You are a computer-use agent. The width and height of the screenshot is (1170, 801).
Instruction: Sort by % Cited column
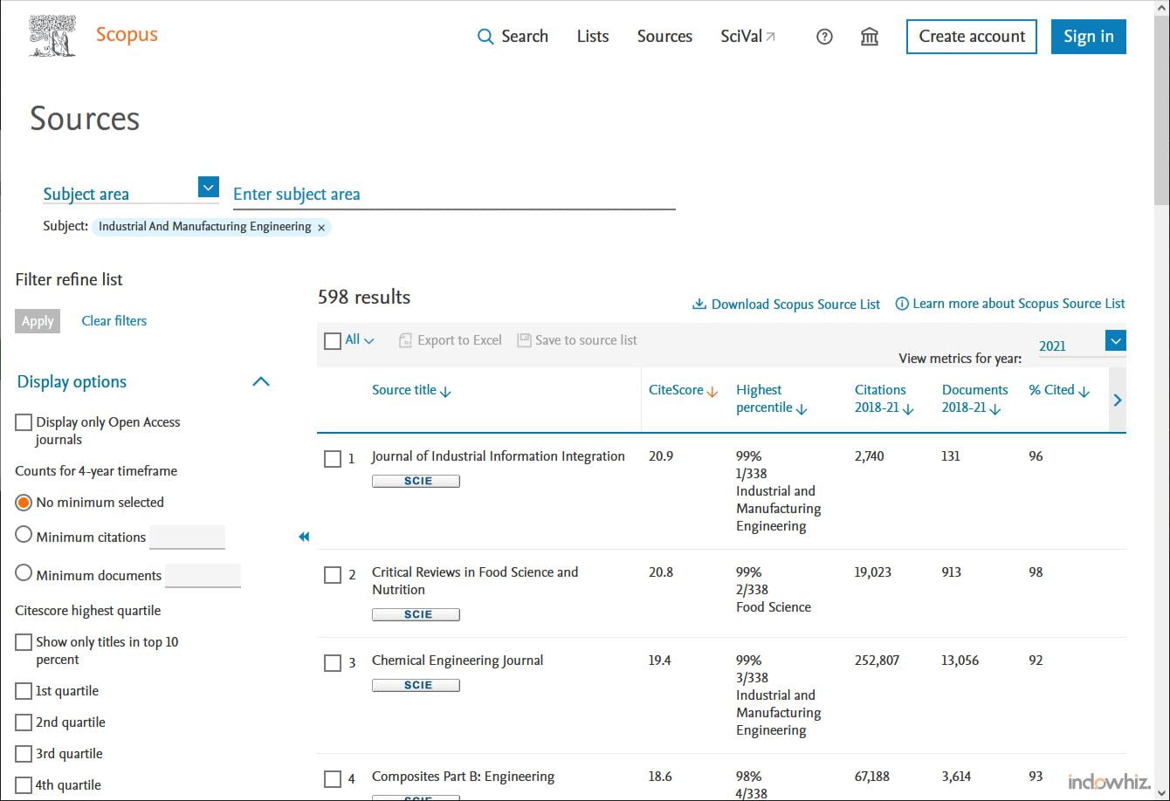1059,391
